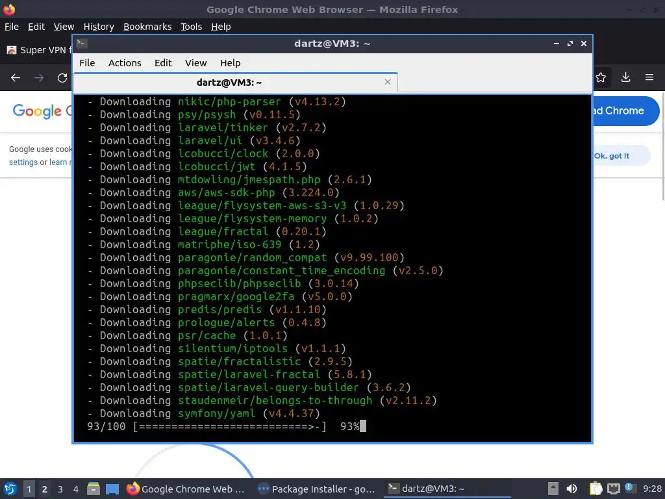
Task: Open terminal Actions menu
Action: [125, 63]
